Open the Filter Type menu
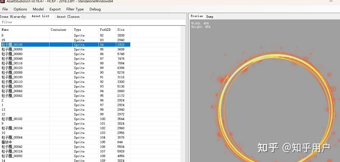340x162 pixels. coord(75,9)
